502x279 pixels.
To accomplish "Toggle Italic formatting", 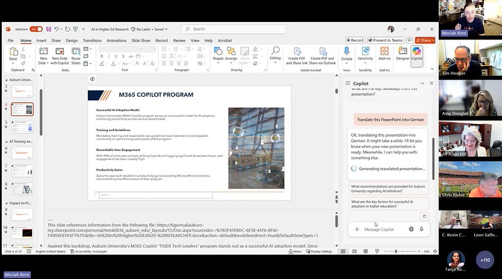I will 109,56.
